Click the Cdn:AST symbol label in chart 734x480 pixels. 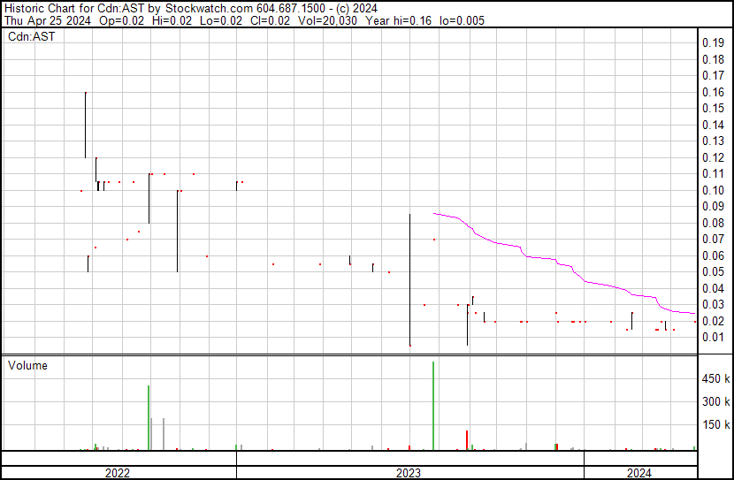click(x=32, y=37)
